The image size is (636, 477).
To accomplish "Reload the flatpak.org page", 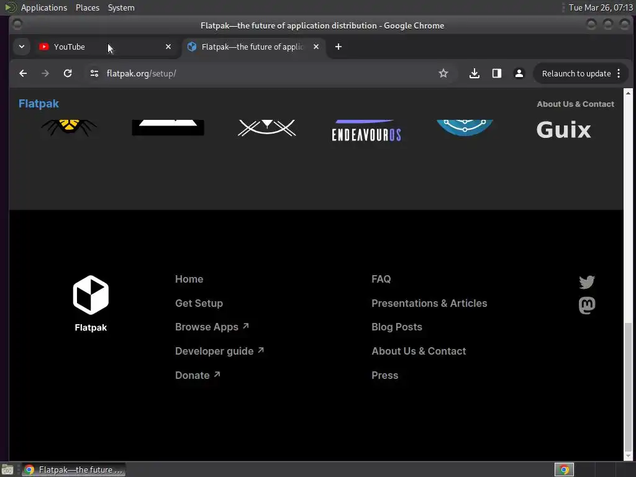I will point(68,73).
